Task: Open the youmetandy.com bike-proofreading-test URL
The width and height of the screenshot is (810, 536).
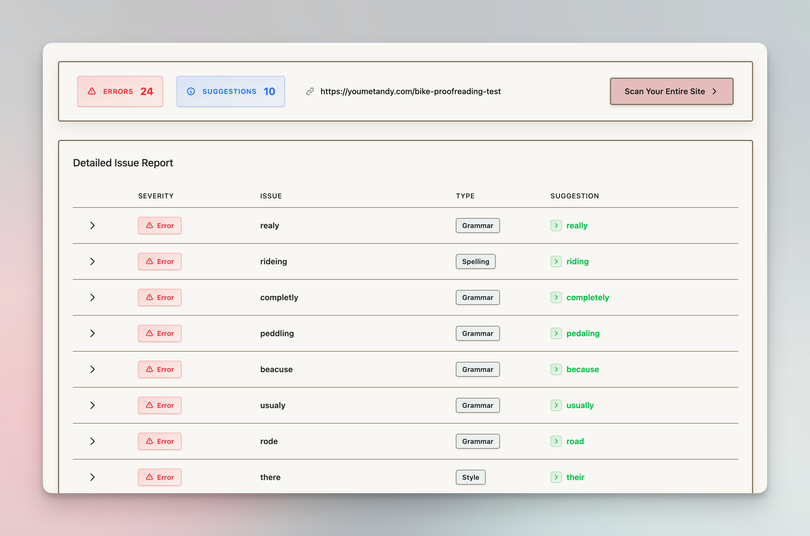Action: (x=410, y=91)
